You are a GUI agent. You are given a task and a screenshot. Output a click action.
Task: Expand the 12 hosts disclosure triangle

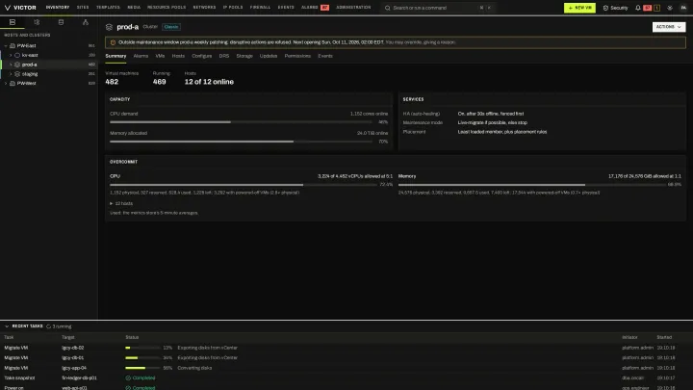pos(112,203)
